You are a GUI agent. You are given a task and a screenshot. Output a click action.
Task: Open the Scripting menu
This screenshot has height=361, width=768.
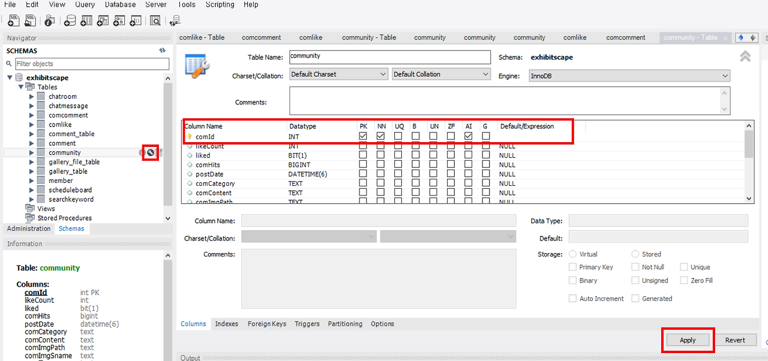coord(220,4)
